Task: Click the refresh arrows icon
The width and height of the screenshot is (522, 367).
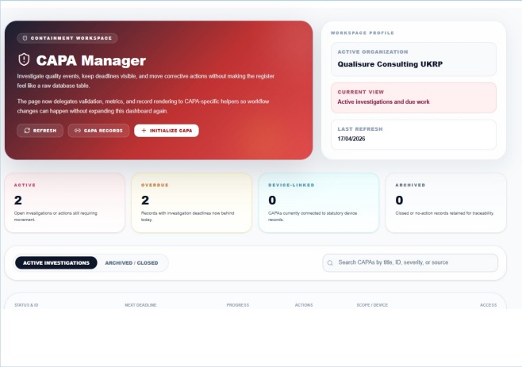Action: pyautogui.click(x=27, y=131)
